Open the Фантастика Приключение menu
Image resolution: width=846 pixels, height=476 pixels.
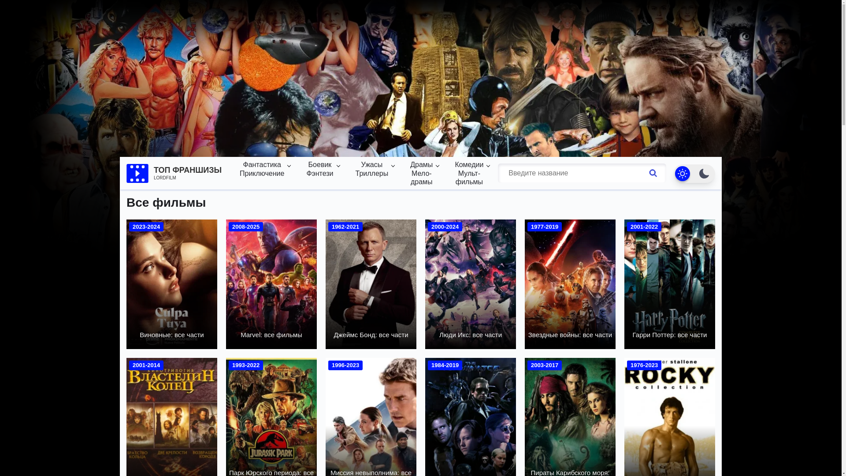click(x=262, y=169)
